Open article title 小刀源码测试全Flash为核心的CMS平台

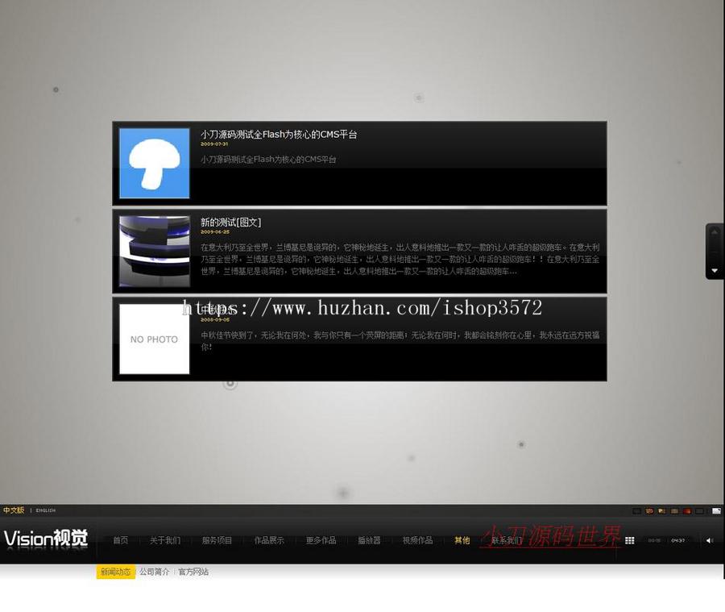coord(279,134)
